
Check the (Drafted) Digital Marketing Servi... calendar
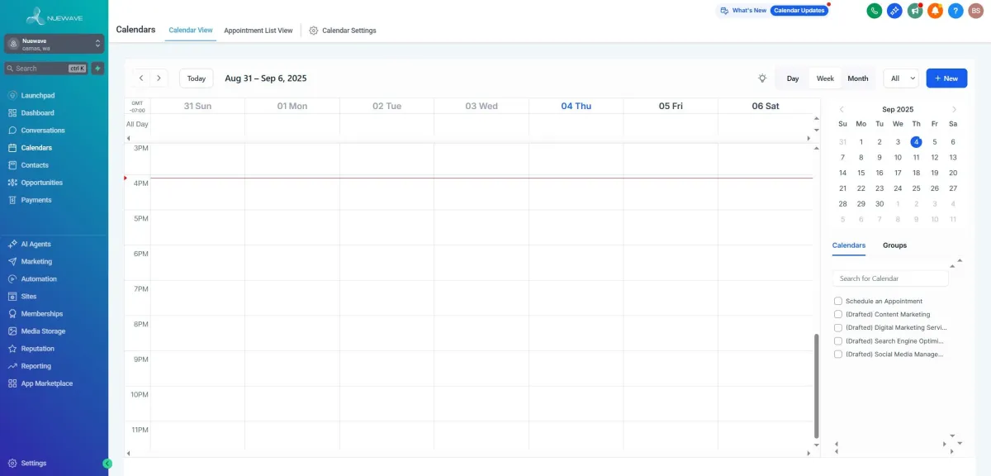[838, 328]
